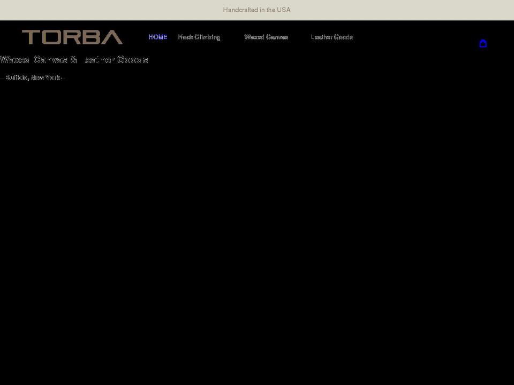This screenshot has width=514, height=385.
Task: Click the Waxed Canvas & Leather Goods heading
Action: pos(74,59)
